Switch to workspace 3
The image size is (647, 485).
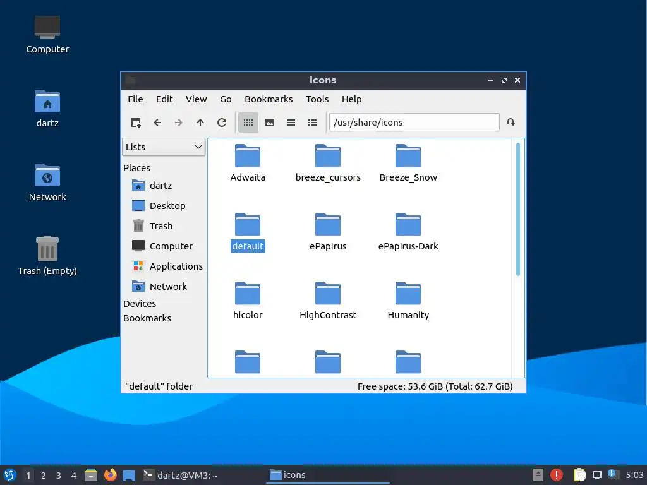(x=59, y=476)
